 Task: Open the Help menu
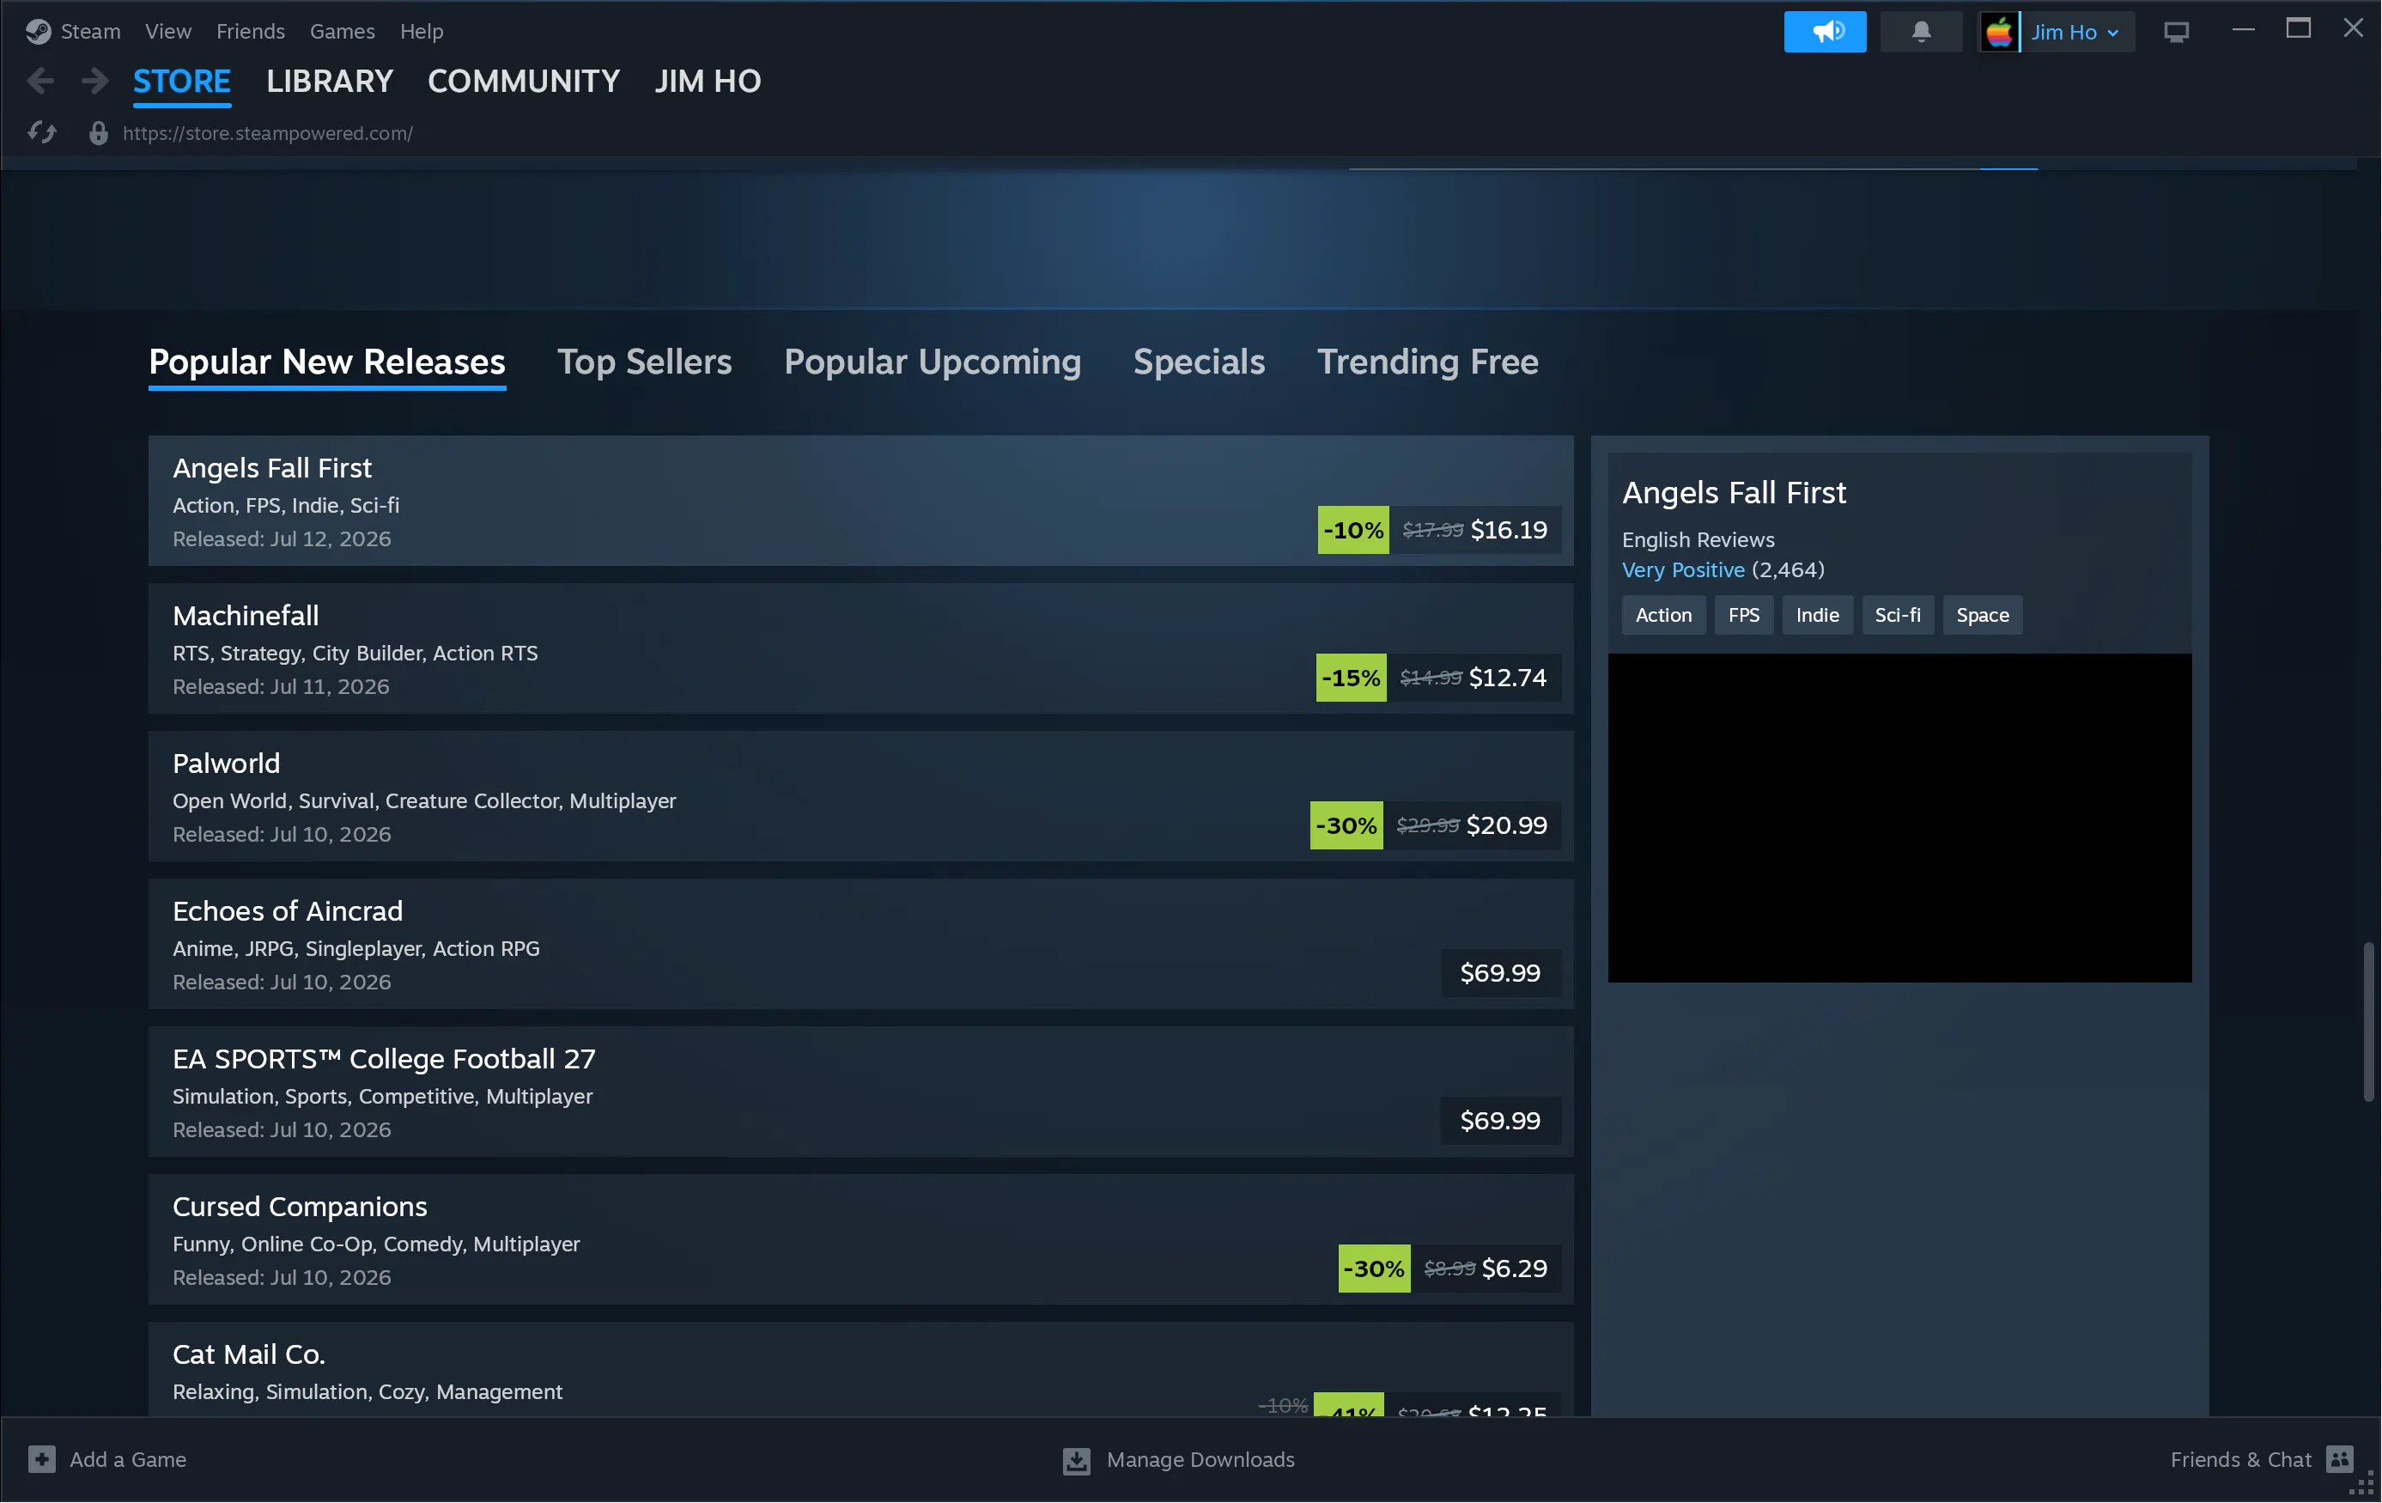click(422, 32)
